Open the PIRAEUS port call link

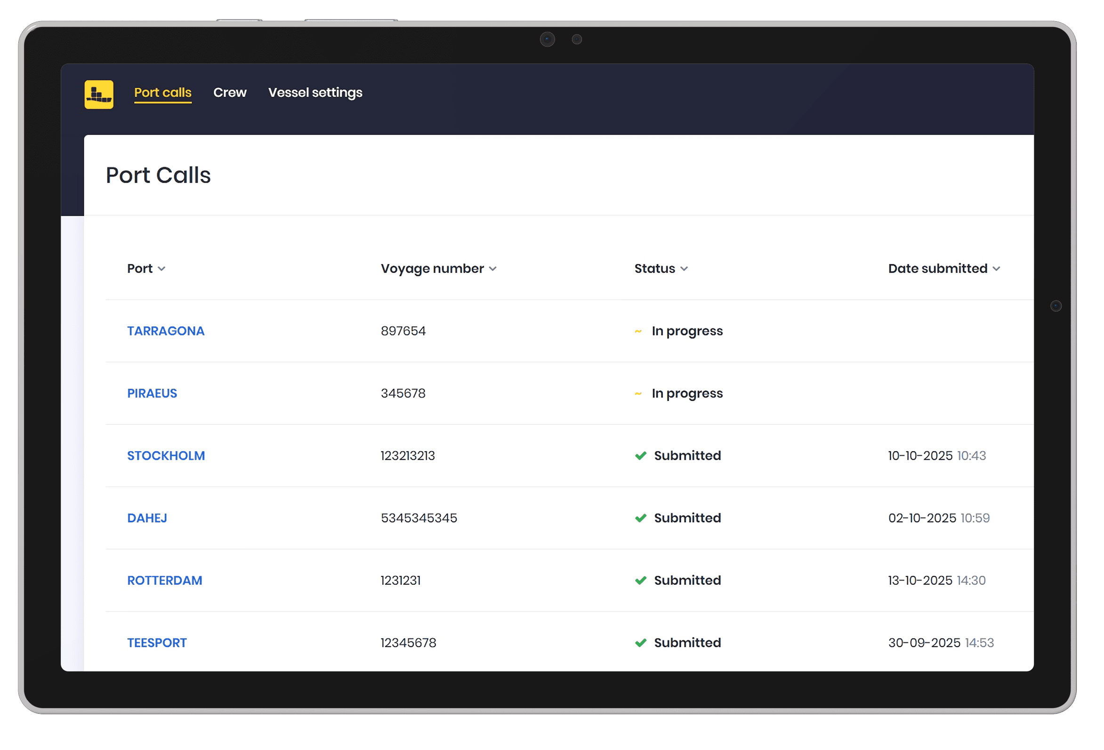click(x=152, y=393)
